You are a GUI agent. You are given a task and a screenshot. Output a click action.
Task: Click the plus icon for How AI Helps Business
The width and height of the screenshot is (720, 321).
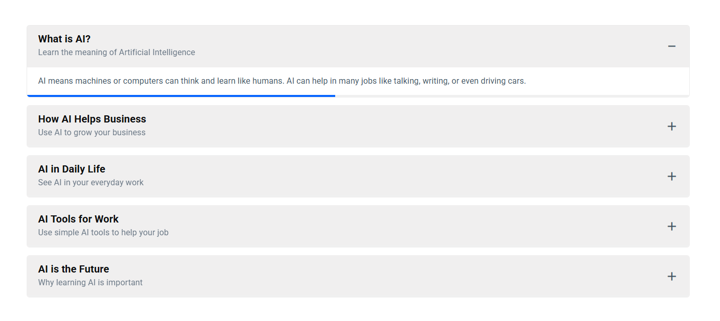tap(671, 127)
